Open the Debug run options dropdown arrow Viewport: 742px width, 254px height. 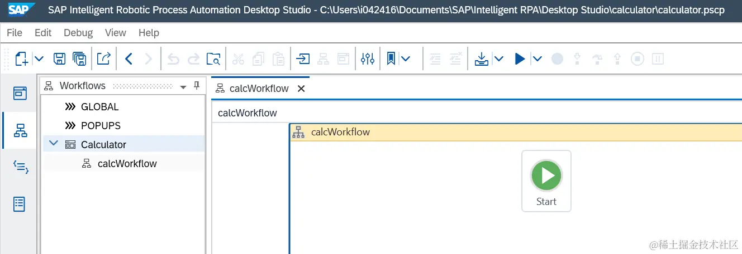537,58
